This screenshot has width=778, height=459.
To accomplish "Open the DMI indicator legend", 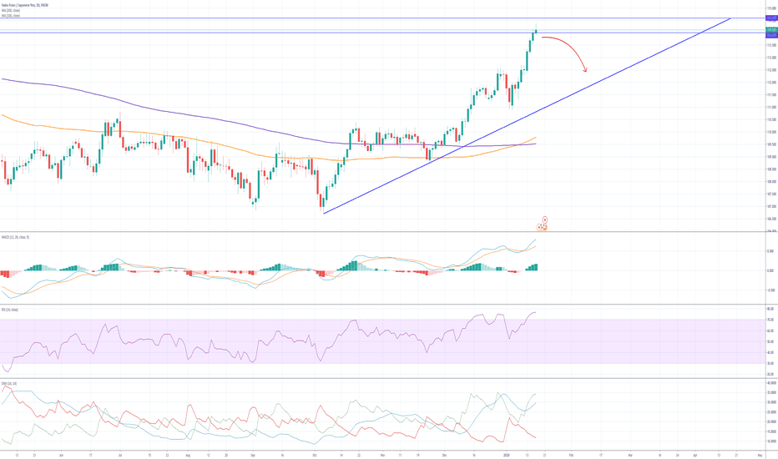I will coord(10,383).
